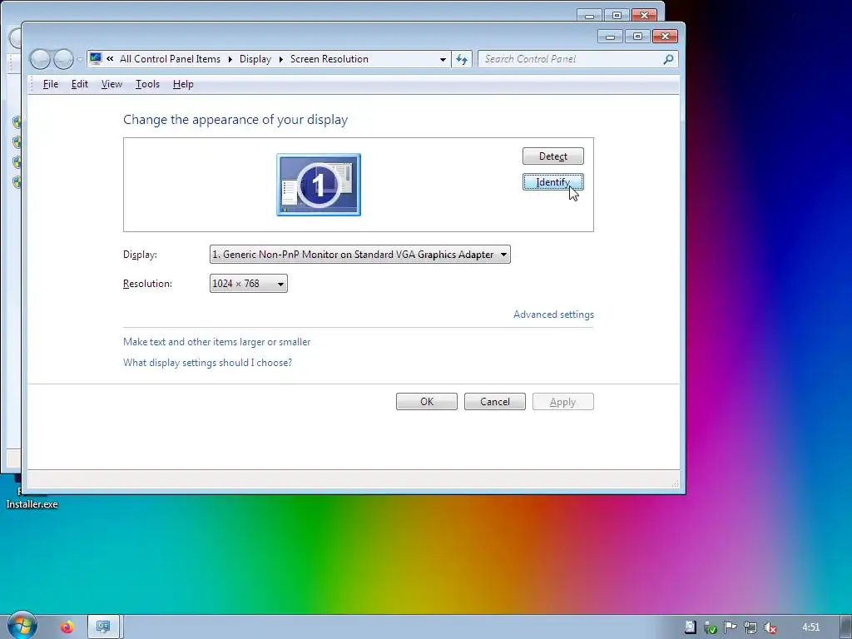The height and width of the screenshot is (639, 852).
Task: Open the Help menu
Action: point(183,84)
